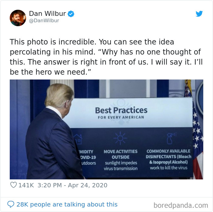The height and width of the screenshot is (212, 213).
Task: Click 'MOVE ACTIVITIES OUTSIDE' text in photo
Action: (x=120, y=154)
